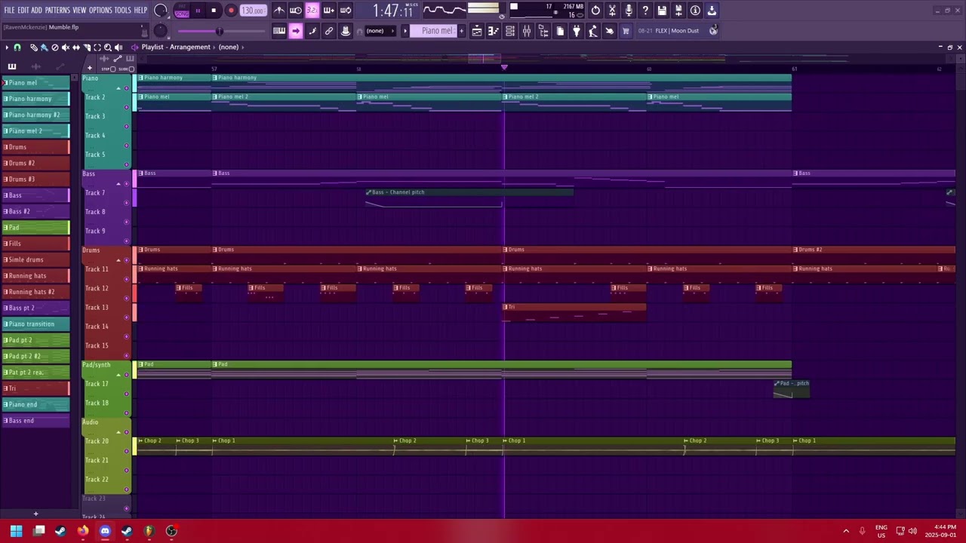Open the tempo tapper icon
Image resolution: width=966 pixels, height=543 pixels.
coord(593,31)
